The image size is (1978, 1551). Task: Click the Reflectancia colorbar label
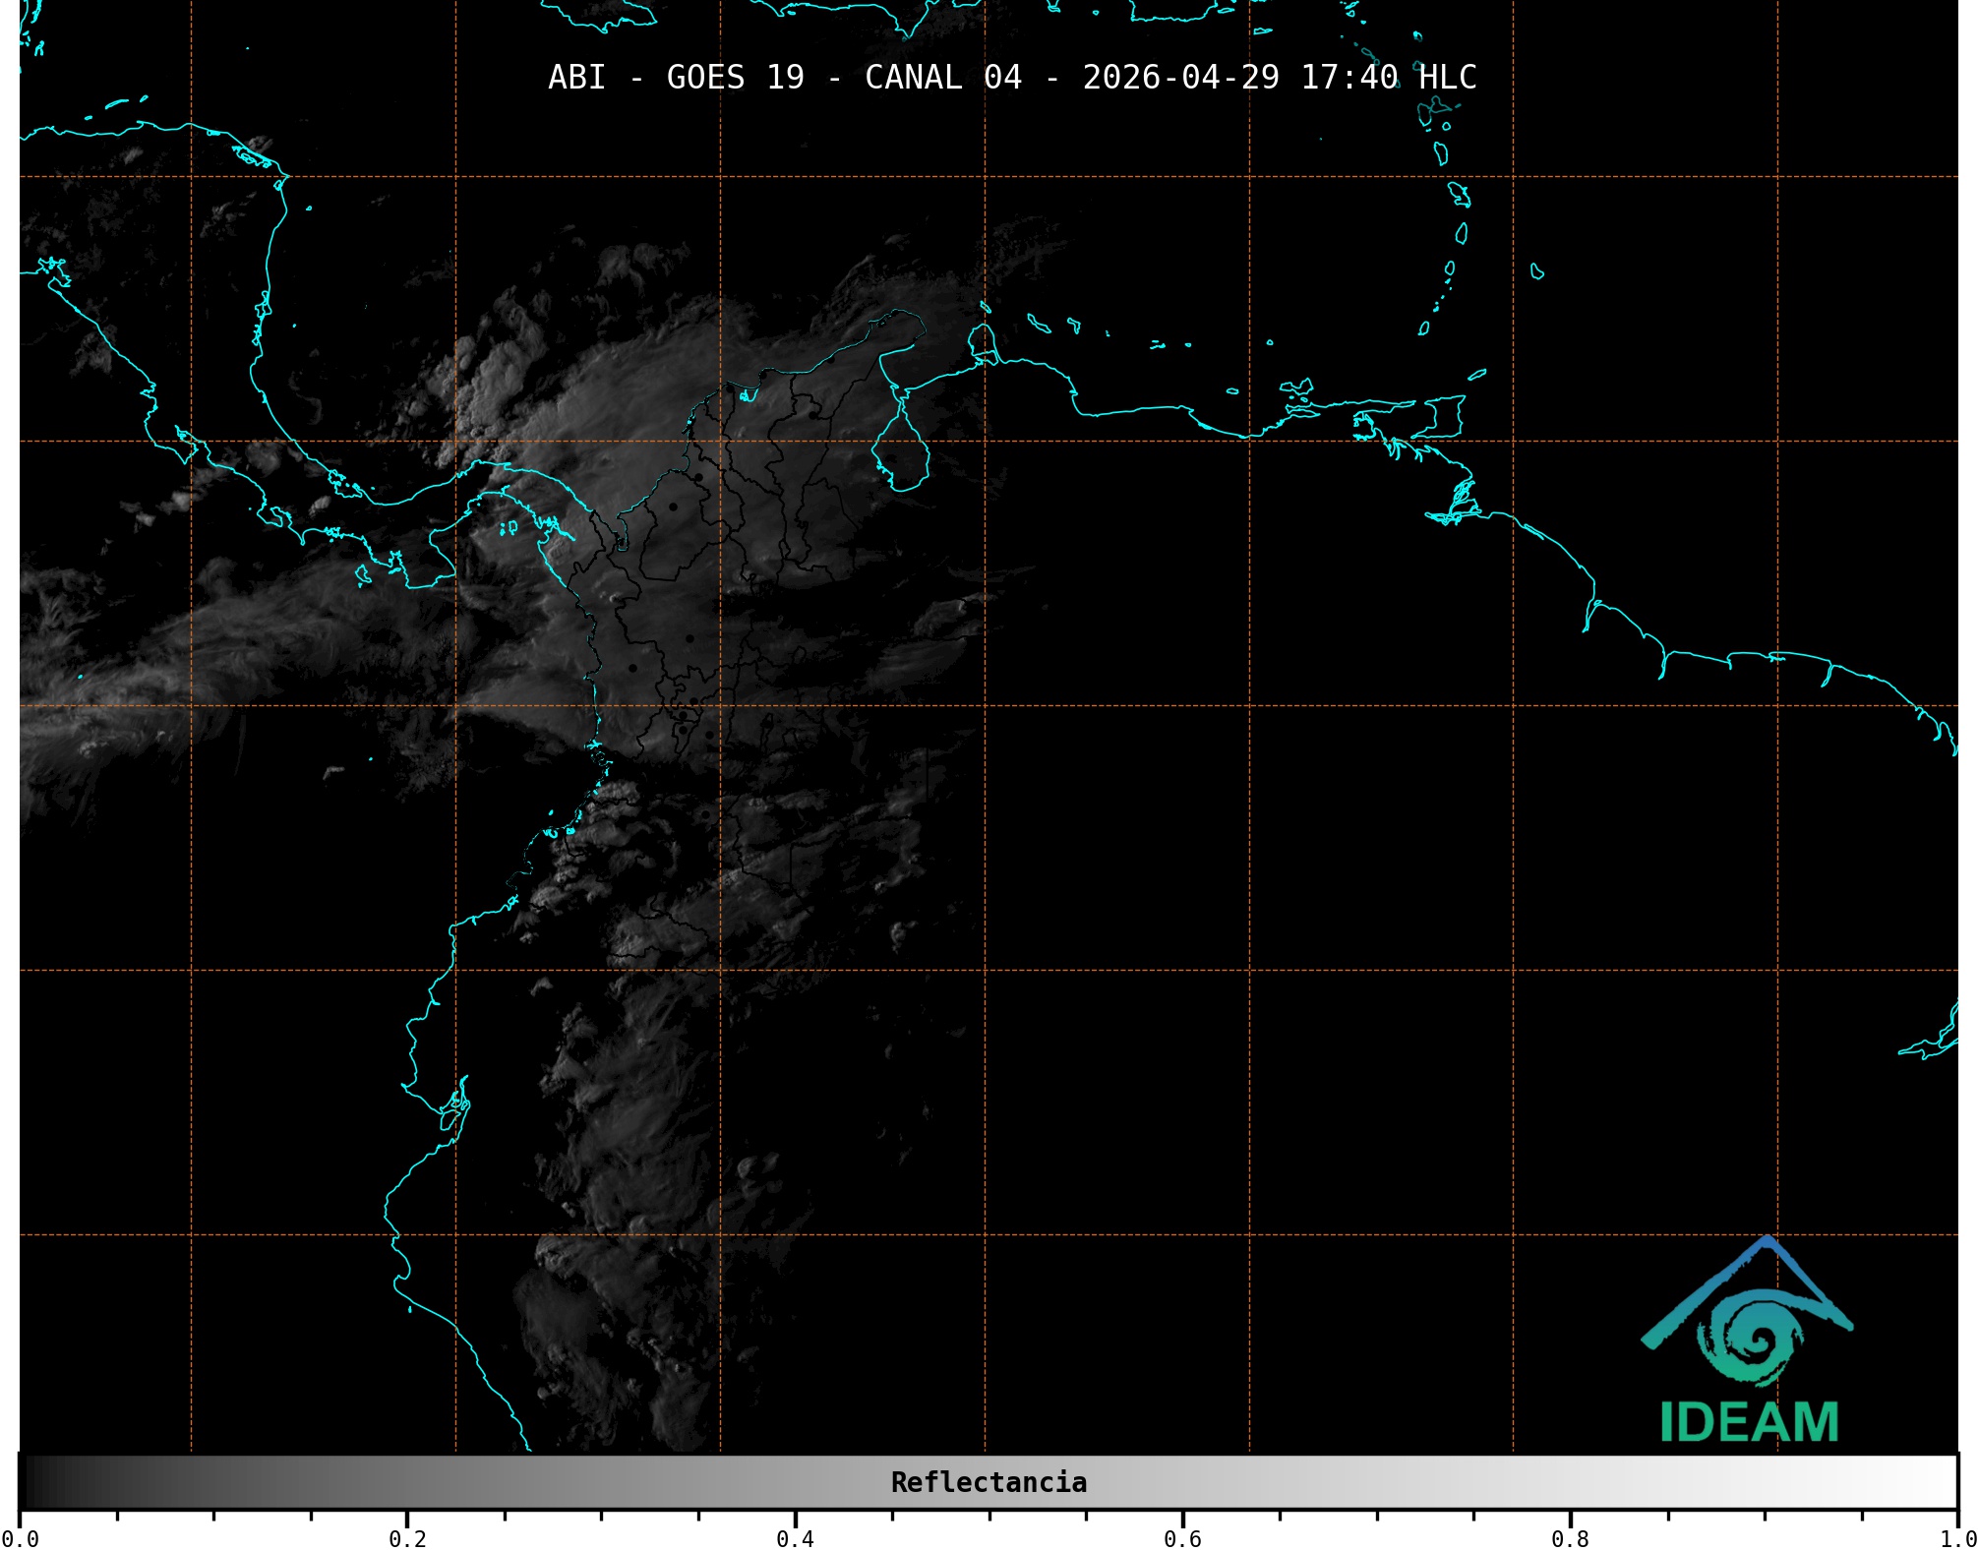pos(989,1482)
